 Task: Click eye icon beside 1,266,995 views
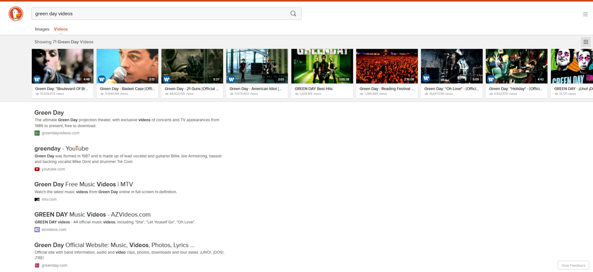(x=361, y=94)
